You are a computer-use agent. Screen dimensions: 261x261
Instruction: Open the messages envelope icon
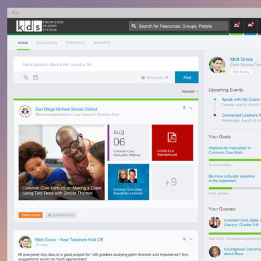(x=237, y=25)
